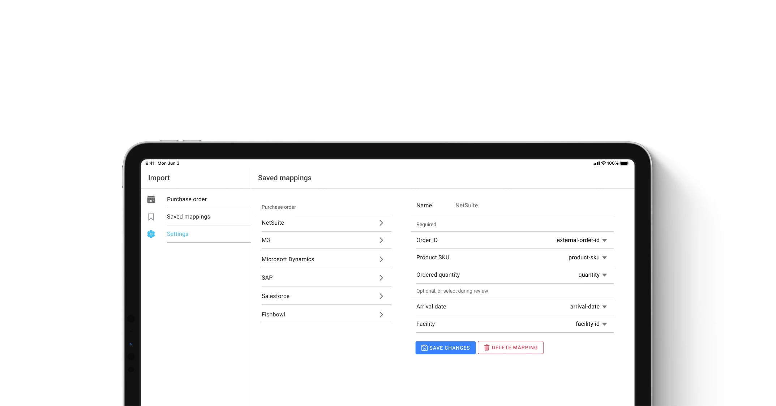The height and width of the screenshot is (406, 776).
Task: Open M3 mapping via chevron arrow
Action: 381,240
